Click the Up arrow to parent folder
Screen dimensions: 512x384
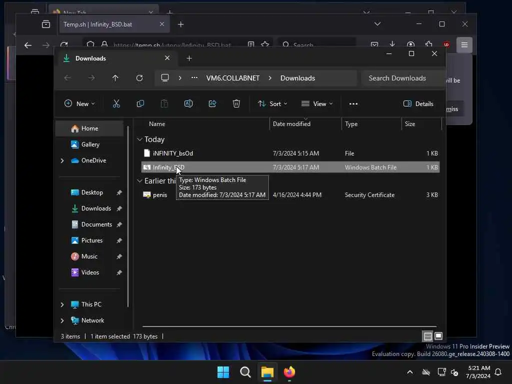115,78
